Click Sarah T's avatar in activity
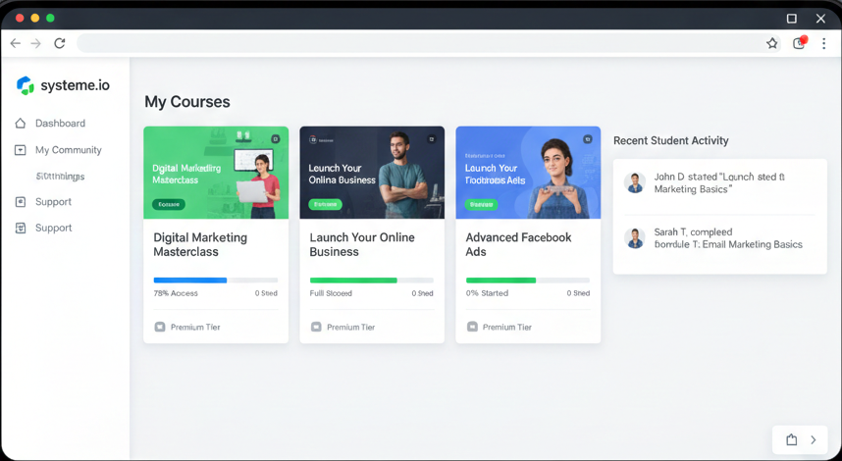 pos(635,237)
